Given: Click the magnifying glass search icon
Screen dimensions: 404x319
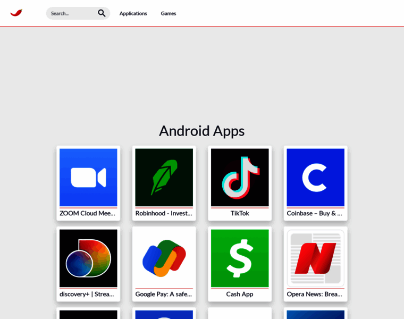Looking at the screenshot, I should (102, 13).
